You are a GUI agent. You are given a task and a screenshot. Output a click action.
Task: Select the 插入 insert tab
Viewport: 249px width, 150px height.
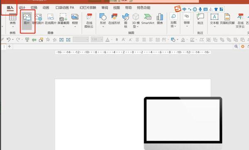tap(10, 7)
